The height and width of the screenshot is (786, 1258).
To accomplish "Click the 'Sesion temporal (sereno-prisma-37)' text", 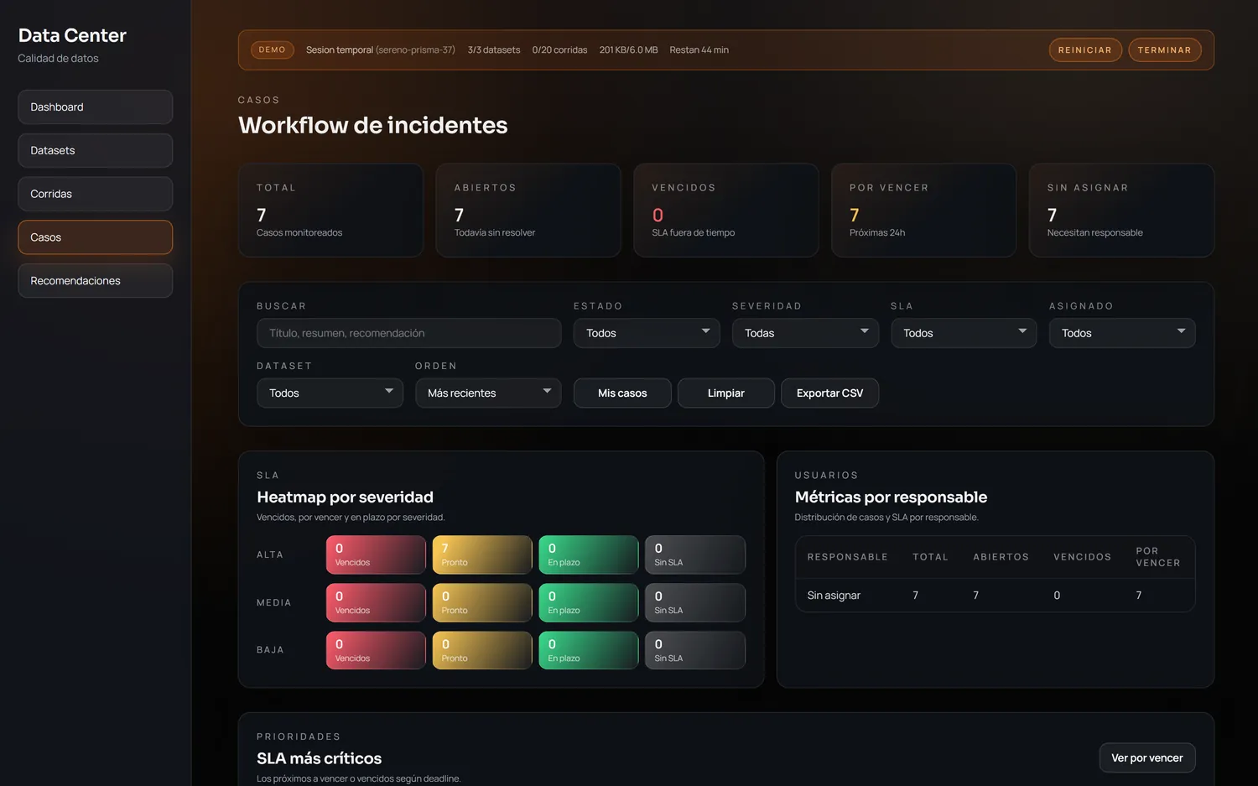I will [381, 50].
